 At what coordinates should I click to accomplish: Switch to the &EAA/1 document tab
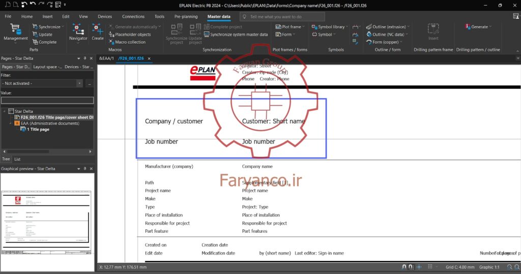106,58
